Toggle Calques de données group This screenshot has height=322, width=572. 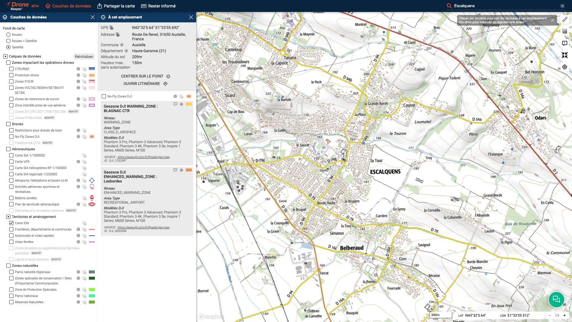(5, 56)
